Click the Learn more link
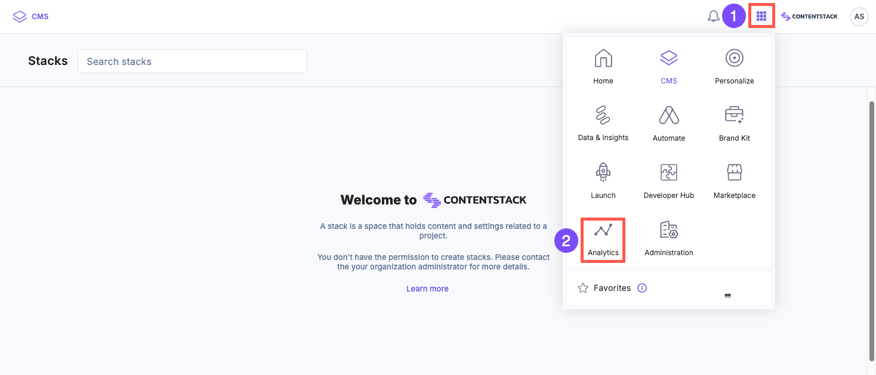This screenshot has width=876, height=375. pos(427,289)
